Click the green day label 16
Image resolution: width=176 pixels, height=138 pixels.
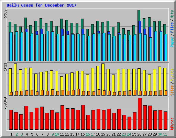(88, 134)
